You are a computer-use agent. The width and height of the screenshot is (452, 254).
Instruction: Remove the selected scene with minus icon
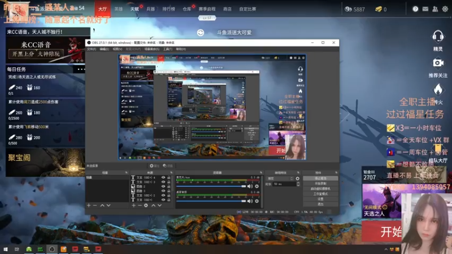[x=95, y=205]
